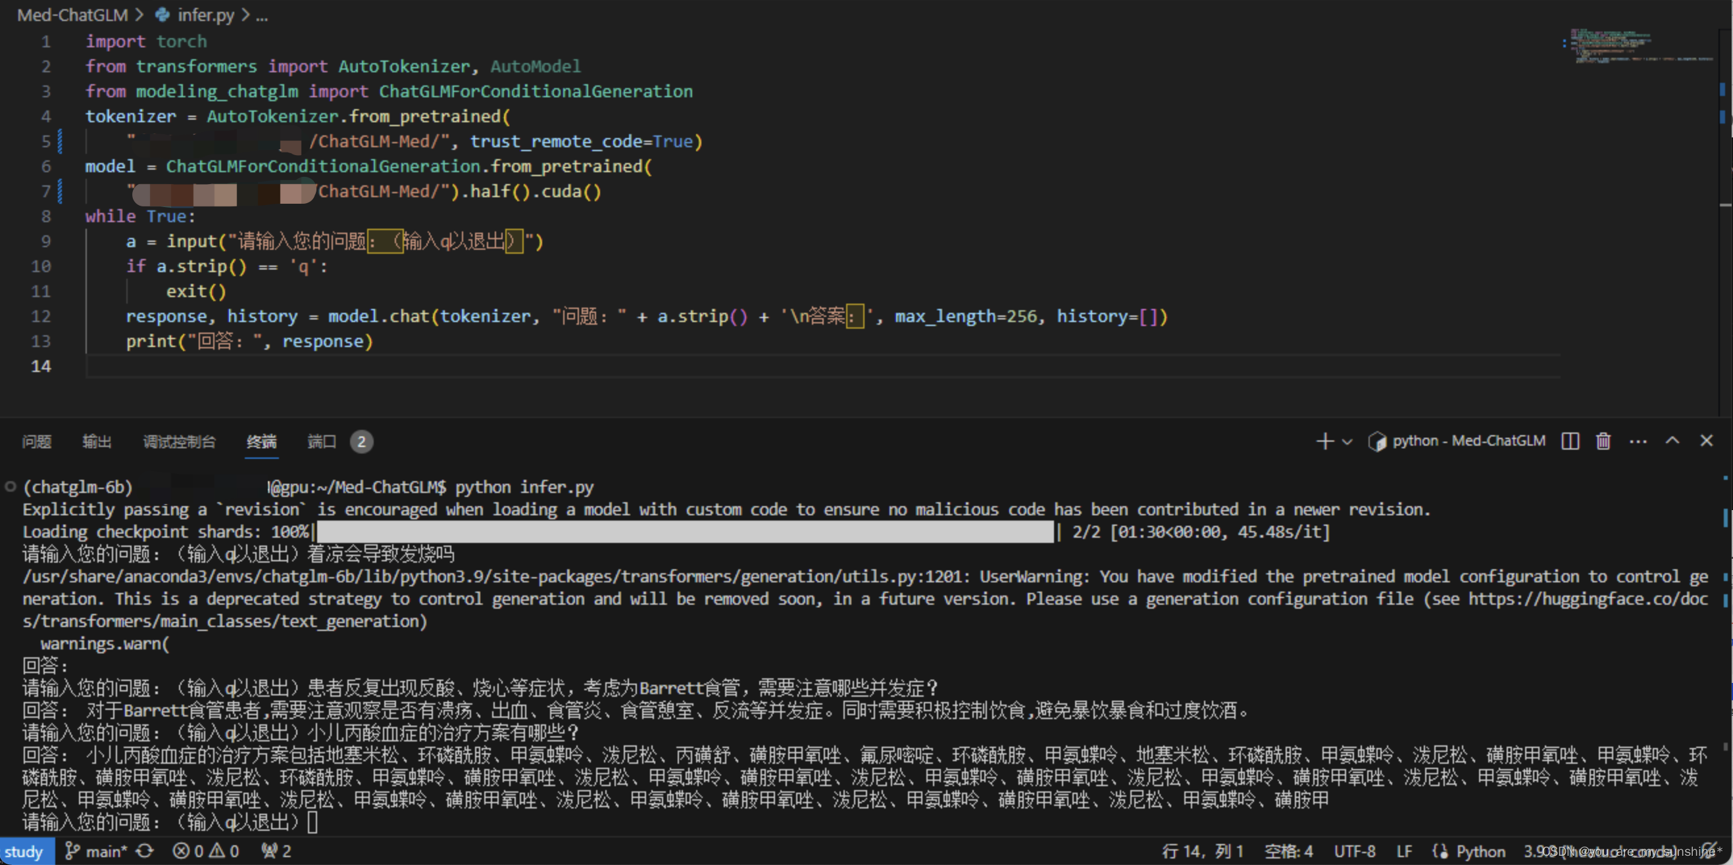Switch to the 问题 panel tab
1733x865 pixels.
[x=36, y=442]
